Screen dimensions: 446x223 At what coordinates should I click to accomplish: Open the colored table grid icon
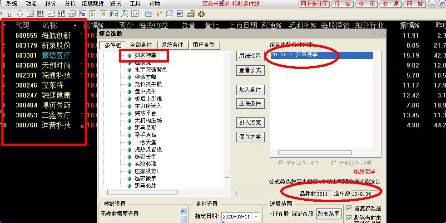[x=41, y=14]
